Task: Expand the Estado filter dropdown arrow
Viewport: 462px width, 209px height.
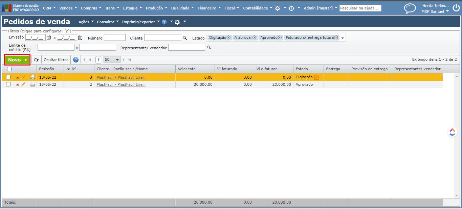Action: tap(343, 38)
